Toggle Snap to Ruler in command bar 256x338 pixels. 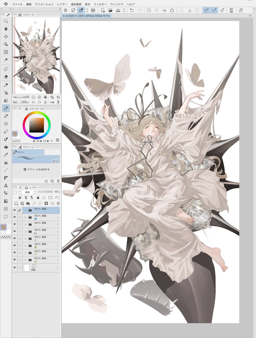pyautogui.click(x=206, y=10)
